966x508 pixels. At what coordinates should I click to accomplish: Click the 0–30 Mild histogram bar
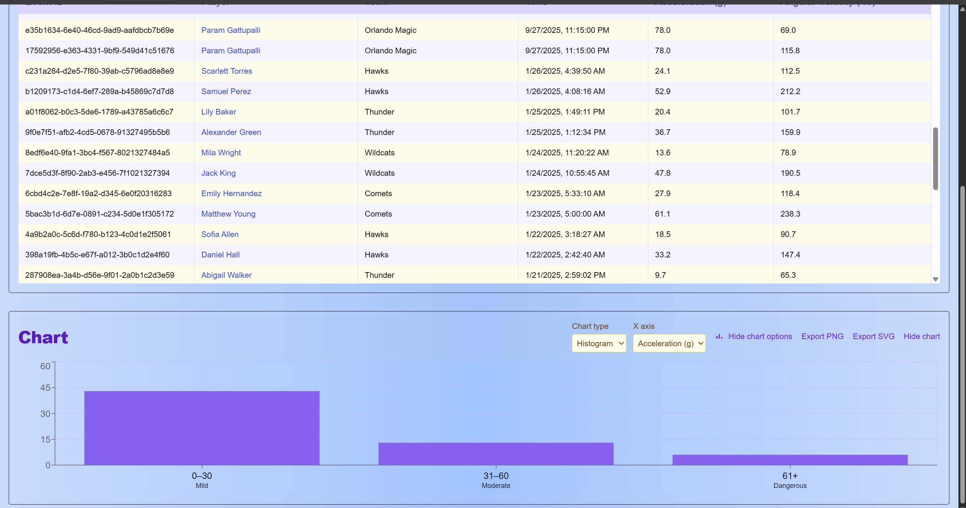click(202, 428)
